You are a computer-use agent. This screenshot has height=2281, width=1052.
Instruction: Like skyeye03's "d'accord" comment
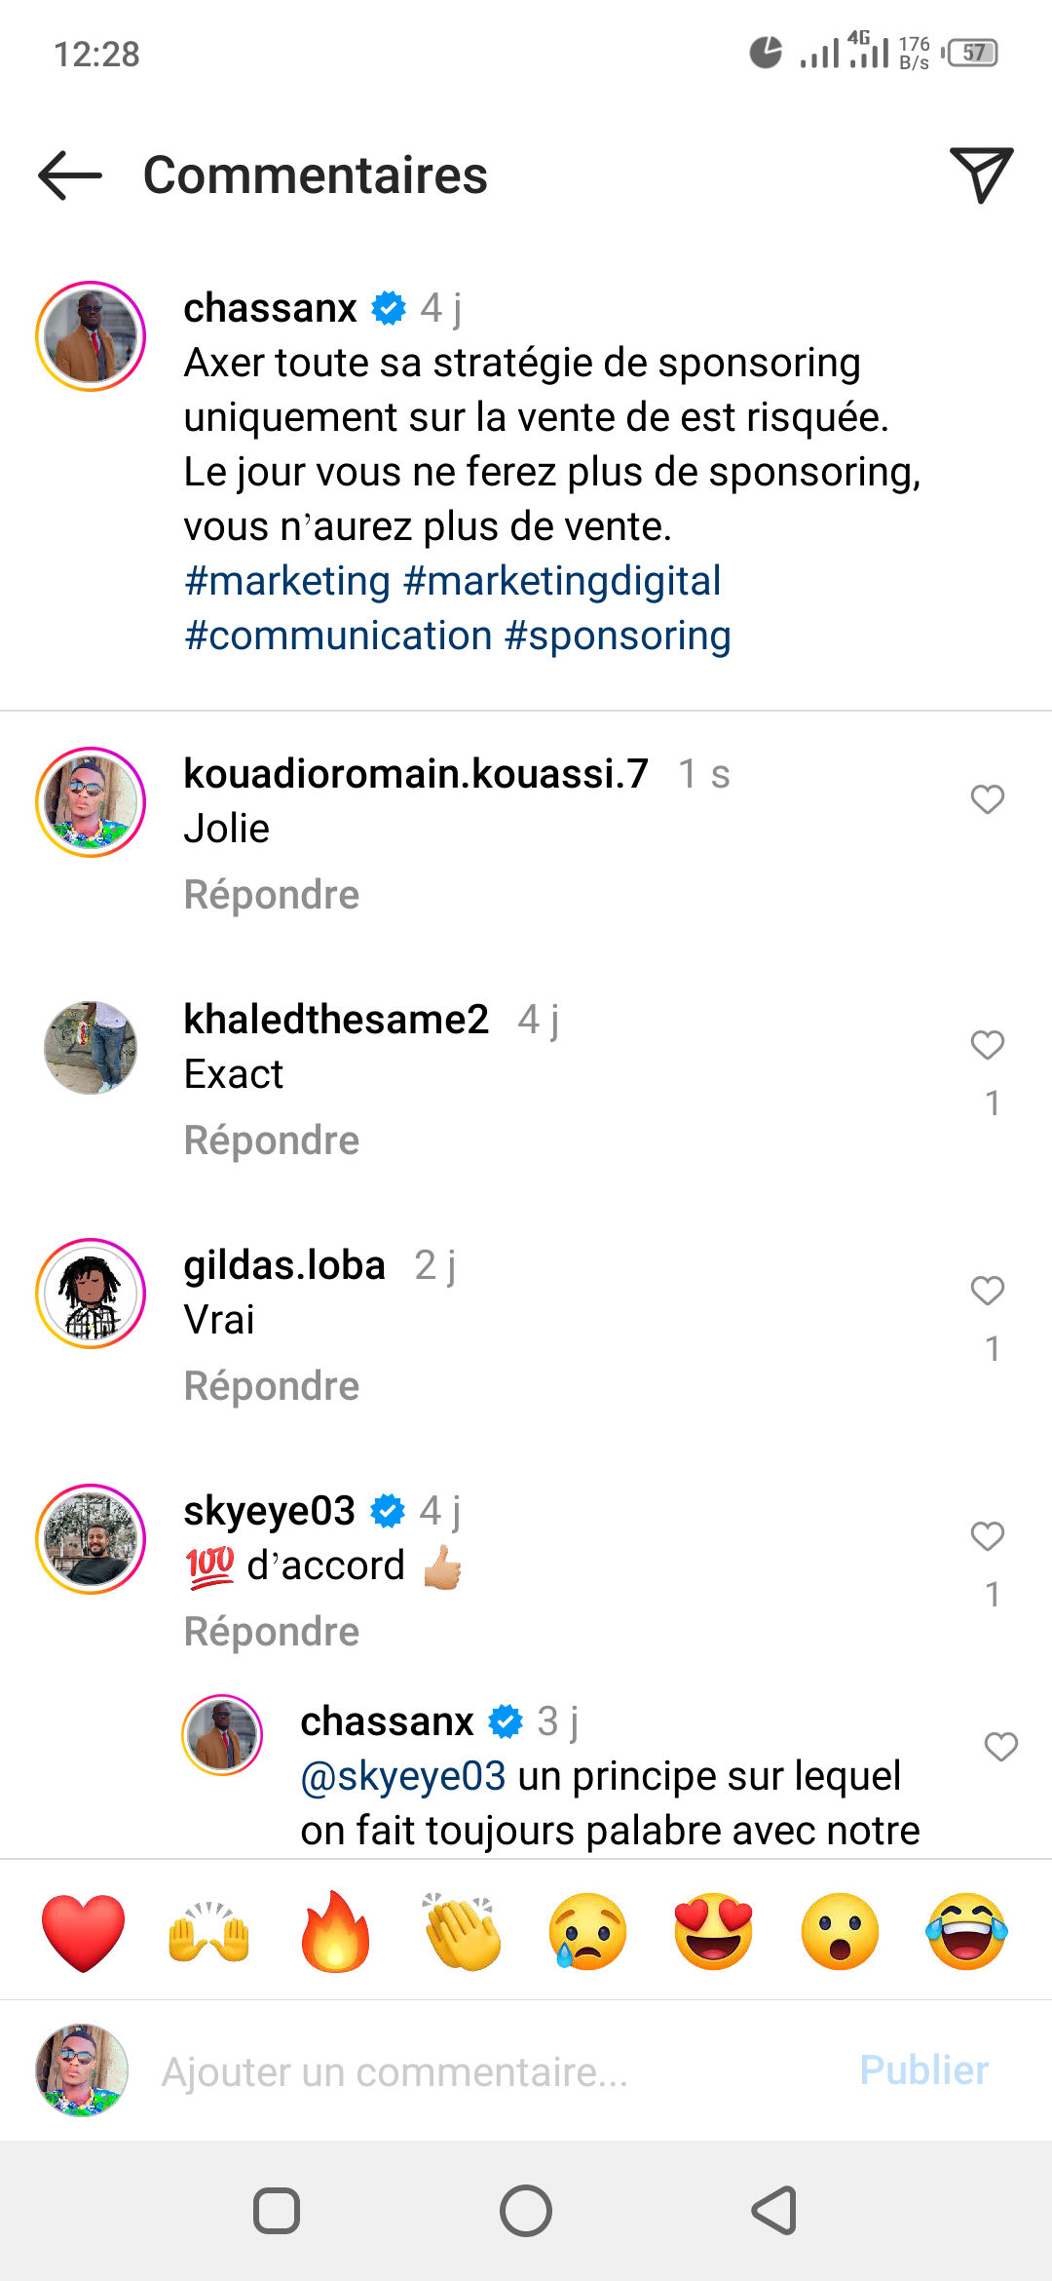point(987,1536)
